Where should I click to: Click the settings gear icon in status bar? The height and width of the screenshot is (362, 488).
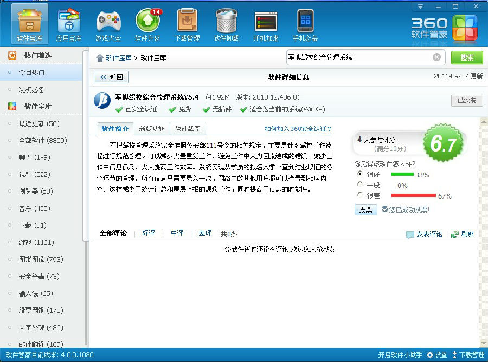pyautogui.click(x=430, y=354)
